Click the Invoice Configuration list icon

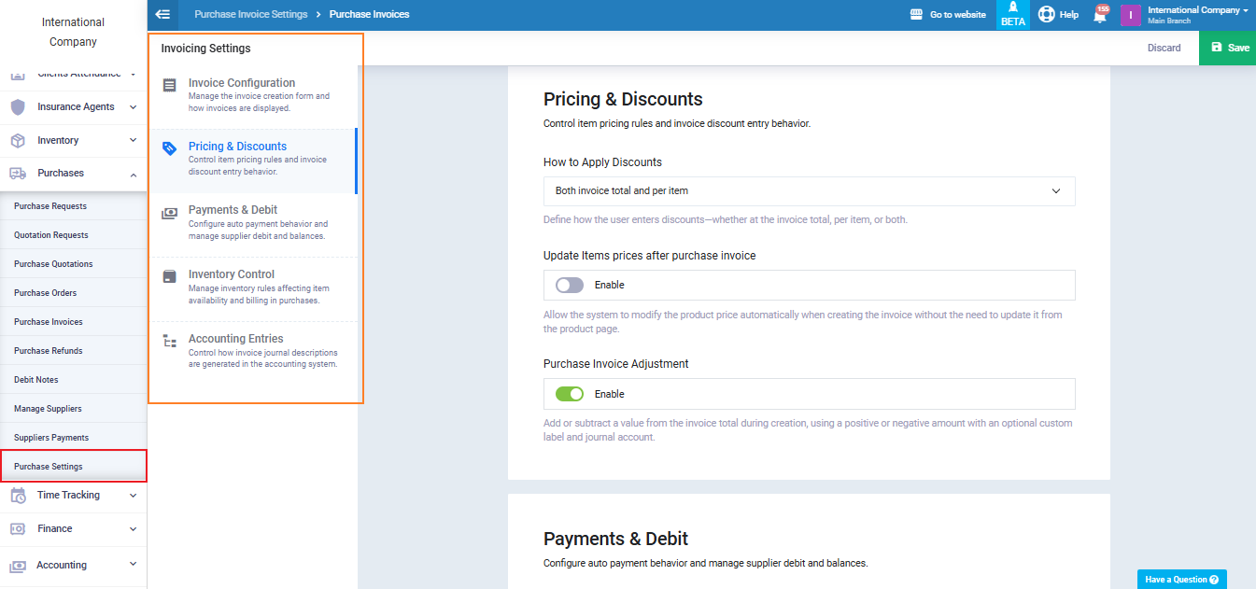coord(169,85)
